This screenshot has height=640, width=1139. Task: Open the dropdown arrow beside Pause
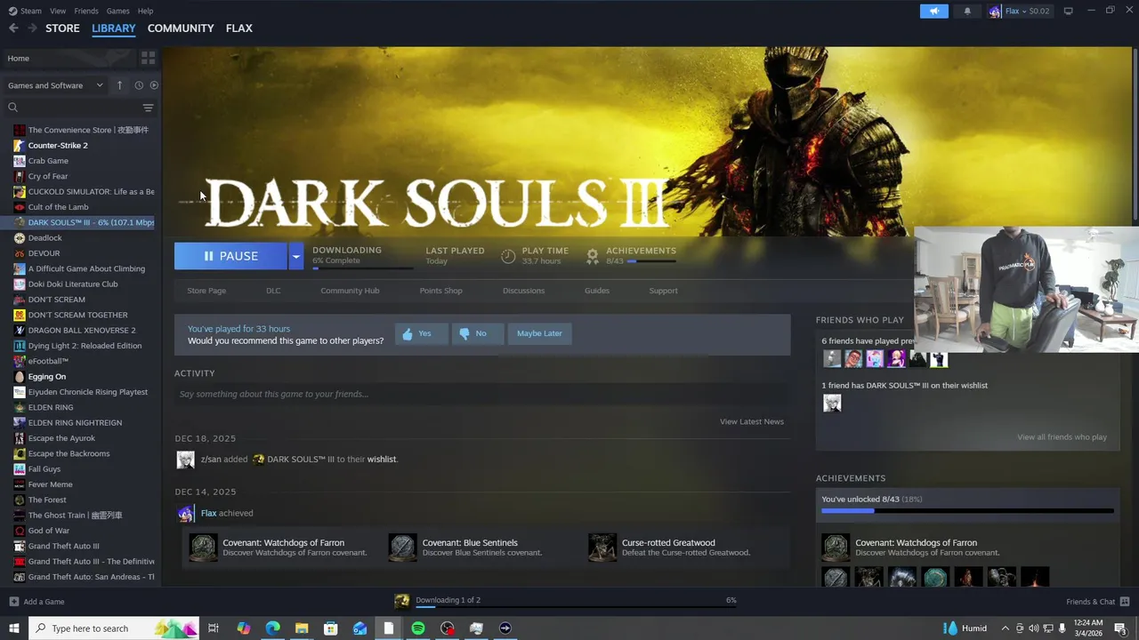[295, 256]
